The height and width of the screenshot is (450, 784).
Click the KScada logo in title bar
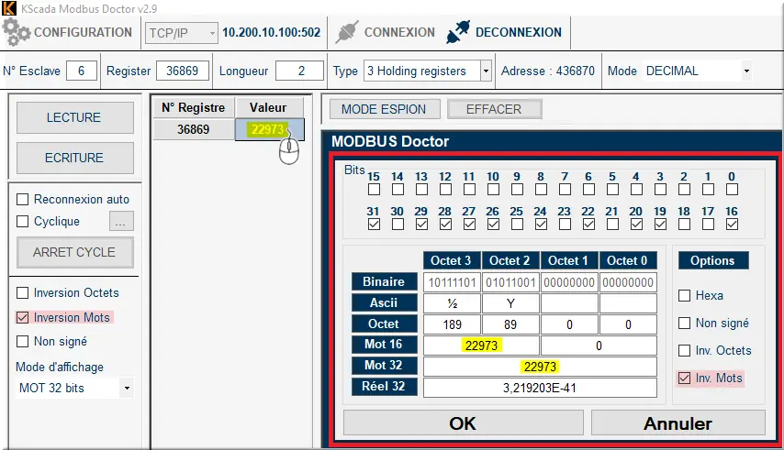(8, 8)
